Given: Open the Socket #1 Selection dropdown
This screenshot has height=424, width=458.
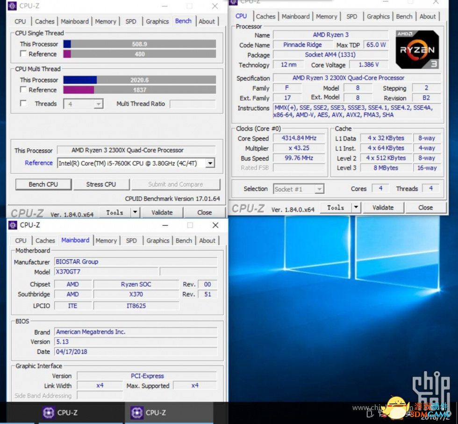Looking at the screenshot, I should 319,189.
